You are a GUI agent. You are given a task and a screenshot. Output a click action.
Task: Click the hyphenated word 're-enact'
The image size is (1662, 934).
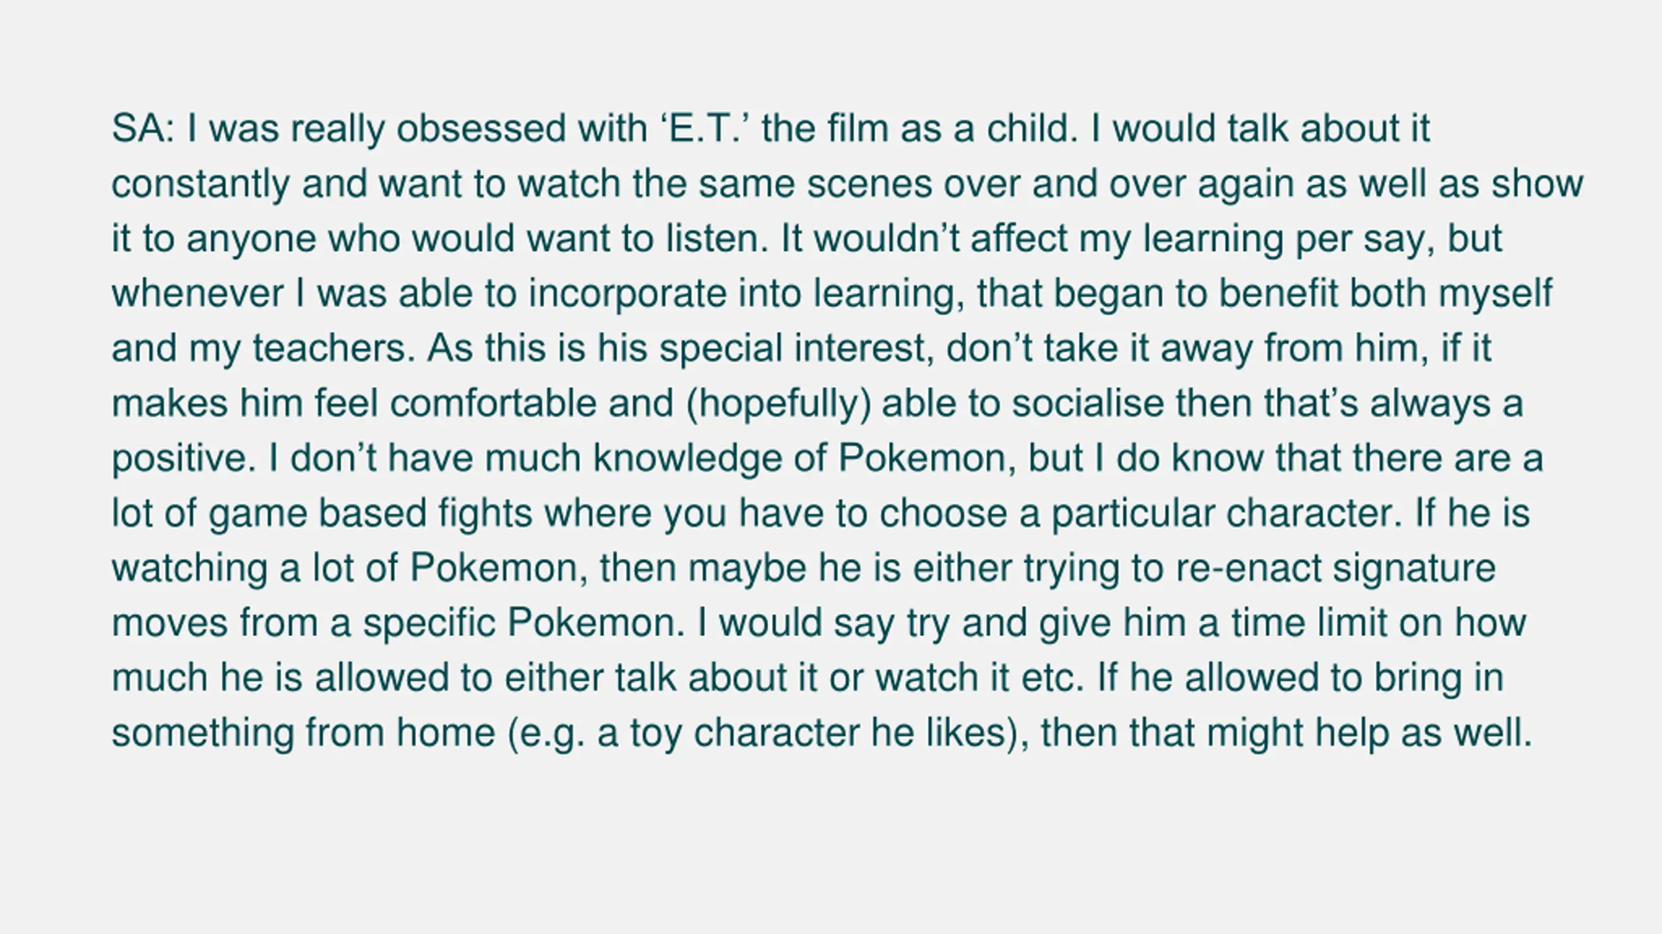[1248, 569]
